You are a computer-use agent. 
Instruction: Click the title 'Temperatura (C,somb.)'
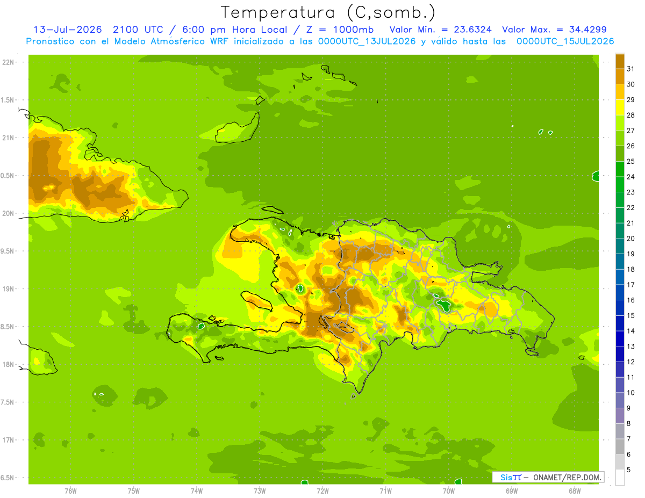coord(328,12)
